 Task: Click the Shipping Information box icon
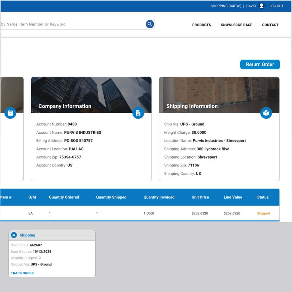(x=266, y=113)
